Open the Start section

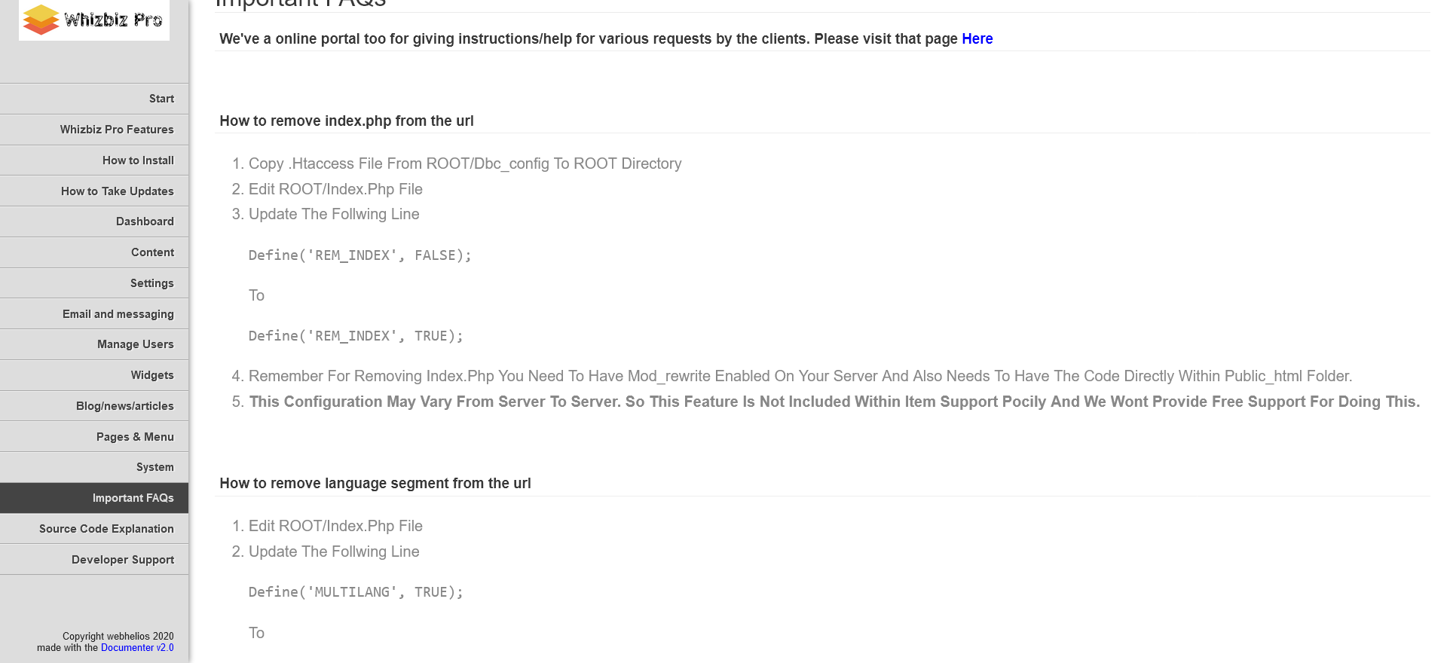(x=94, y=99)
